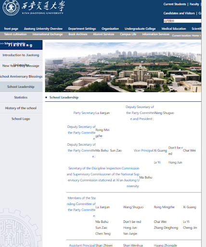Click Chai Wei in Vice-Principal row
This screenshot has width=206, height=247.
pyautogui.click(x=189, y=151)
